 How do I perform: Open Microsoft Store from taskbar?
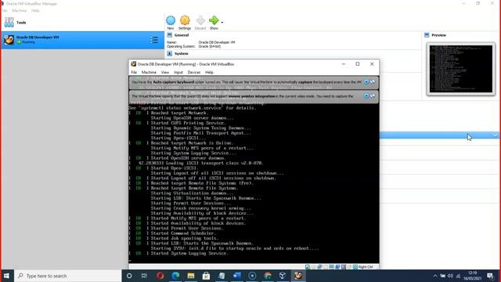tap(206, 276)
